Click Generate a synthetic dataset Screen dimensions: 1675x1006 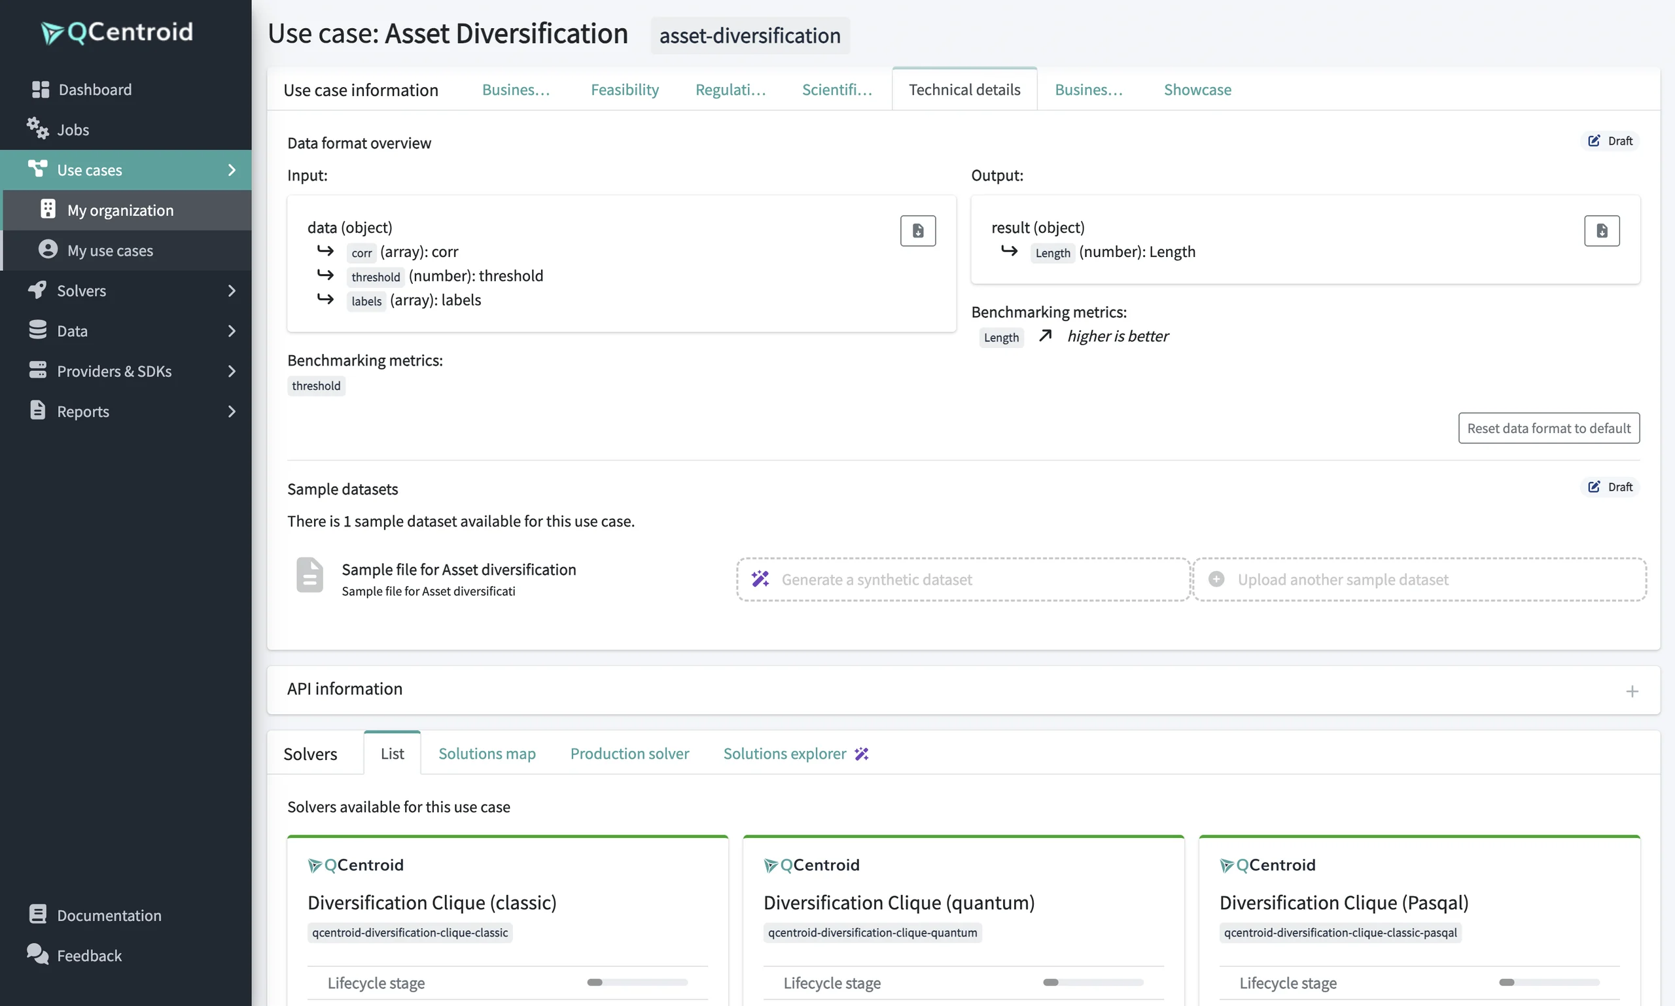tap(963, 579)
